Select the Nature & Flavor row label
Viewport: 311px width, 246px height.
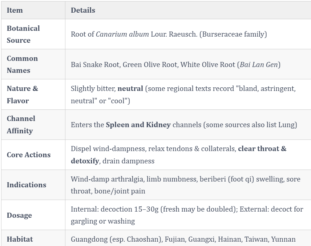click(x=22, y=95)
